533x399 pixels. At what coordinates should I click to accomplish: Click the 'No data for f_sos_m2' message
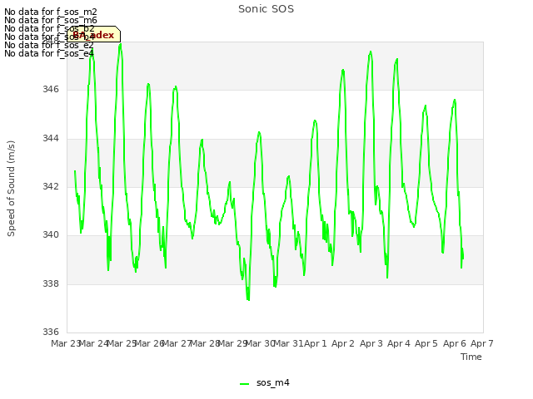[x=51, y=12]
